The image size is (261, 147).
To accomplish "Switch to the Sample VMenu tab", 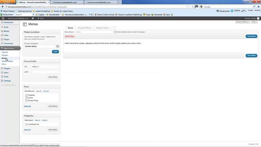I will [102, 28].
